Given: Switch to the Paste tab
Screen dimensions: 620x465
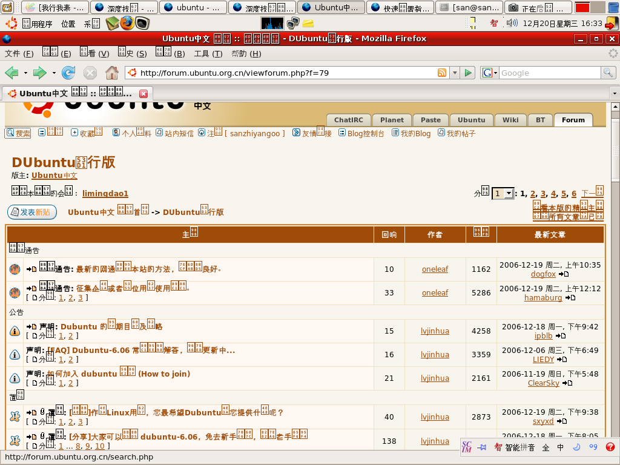Looking at the screenshot, I should click(430, 120).
